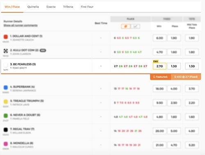Bet on Superbank win at 18.00
The image size is (205, 155).
(x=159, y=89)
